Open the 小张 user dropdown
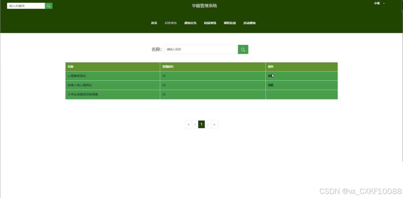The image size is (403, 198). tap(379, 3)
